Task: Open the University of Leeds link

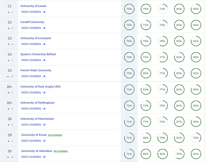Action: tap(33, 6)
